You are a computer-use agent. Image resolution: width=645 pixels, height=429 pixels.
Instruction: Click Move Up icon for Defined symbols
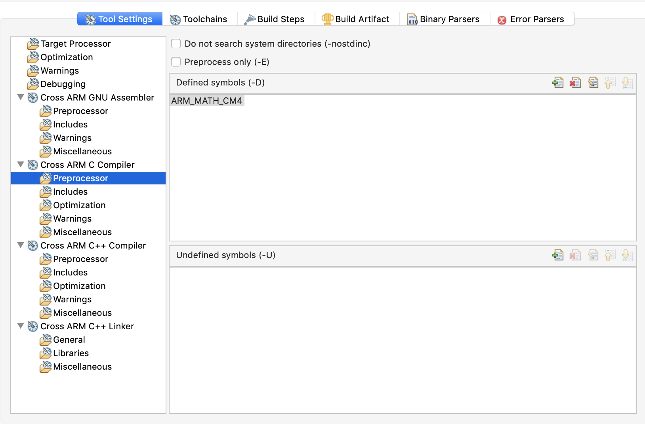[x=610, y=82]
